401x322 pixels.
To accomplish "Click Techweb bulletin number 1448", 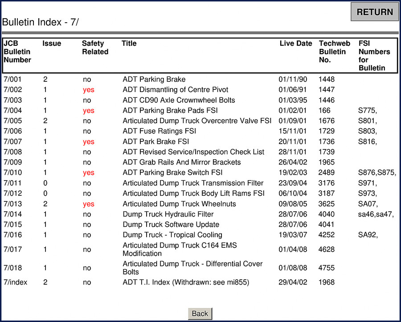I will coord(327,80).
